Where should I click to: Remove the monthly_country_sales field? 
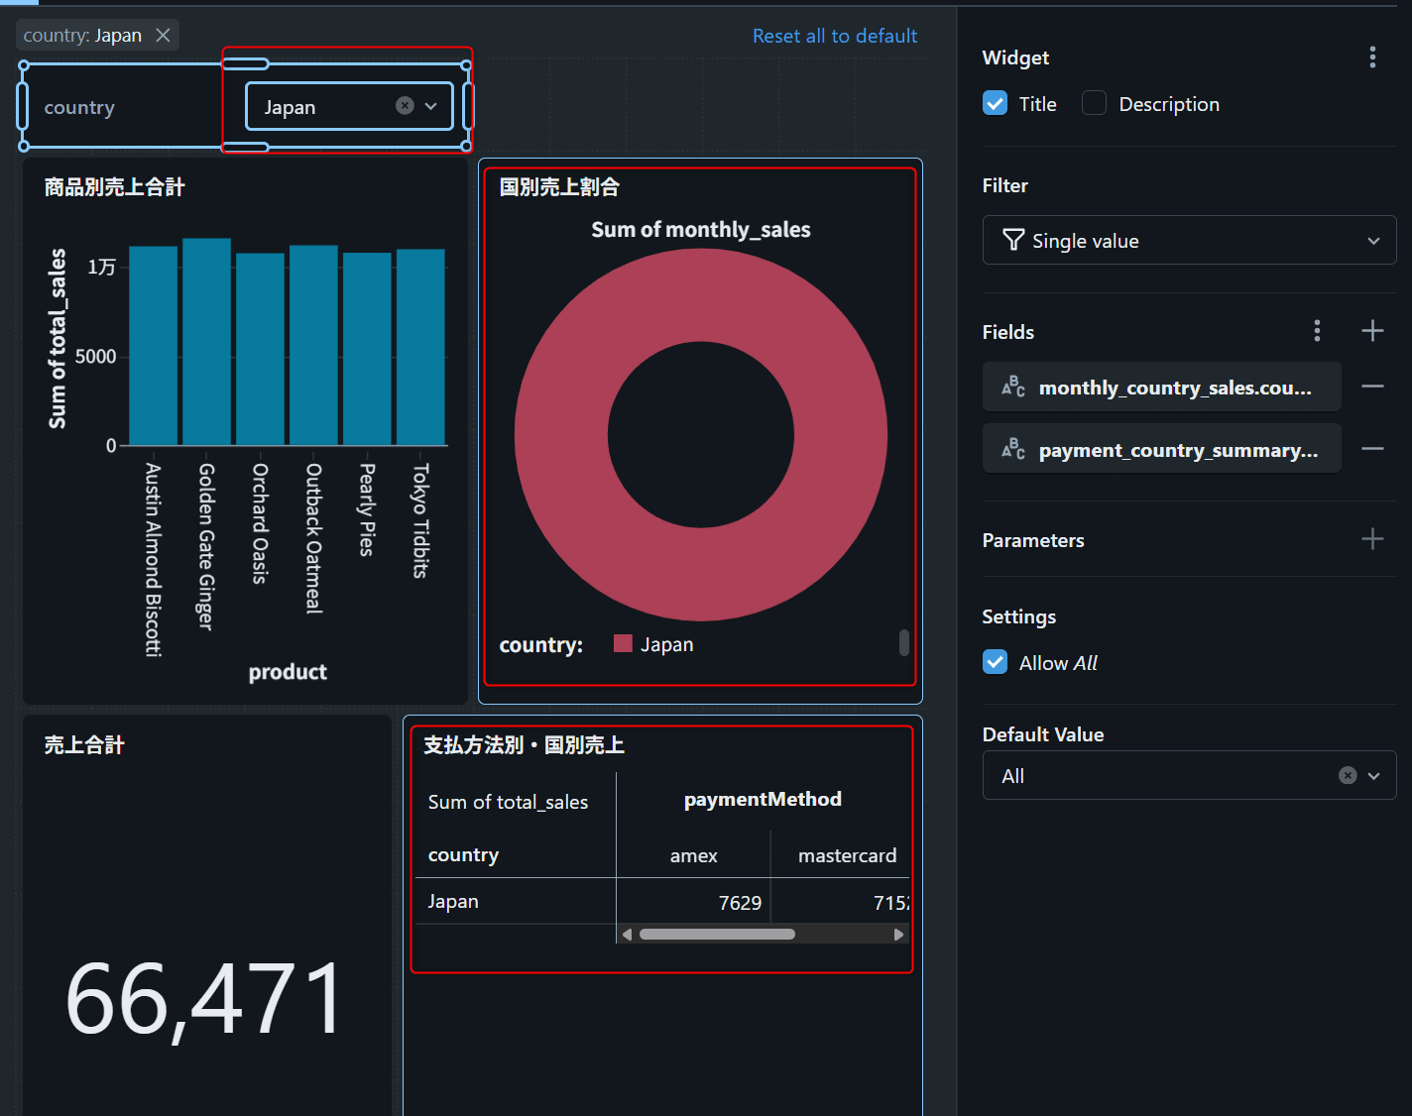click(x=1372, y=387)
